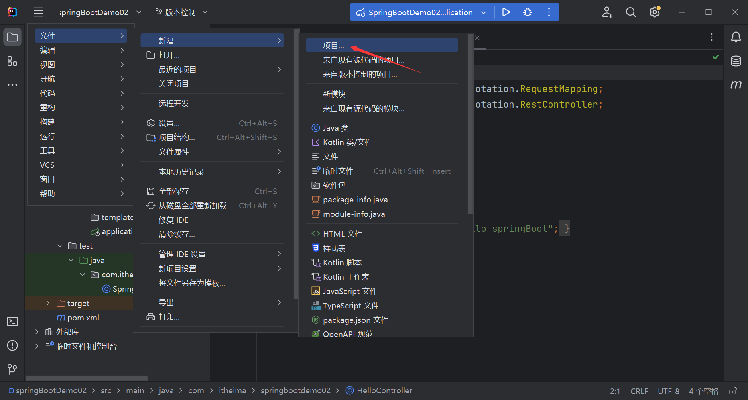Viewport: 748px width, 400px height.
Task: Click the green inspection checkmark
Action: (x=716, y=57)
